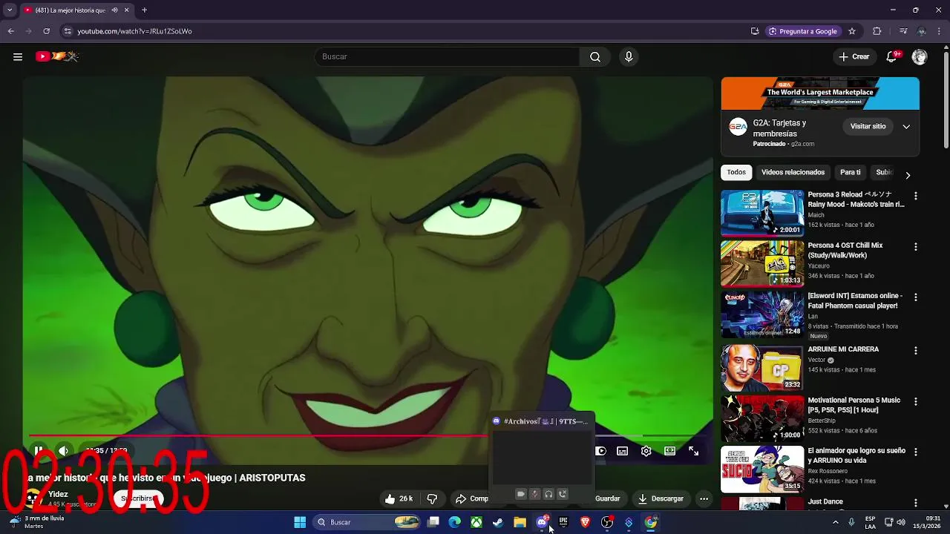Open YouTube notifications bell
950x534 pixels.
pyautogui.click(x=892, y=56)
